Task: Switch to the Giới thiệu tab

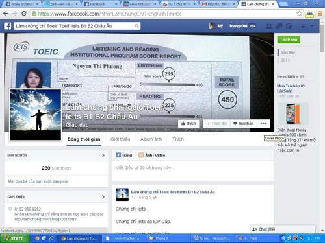Action: (x=120, y=139)
